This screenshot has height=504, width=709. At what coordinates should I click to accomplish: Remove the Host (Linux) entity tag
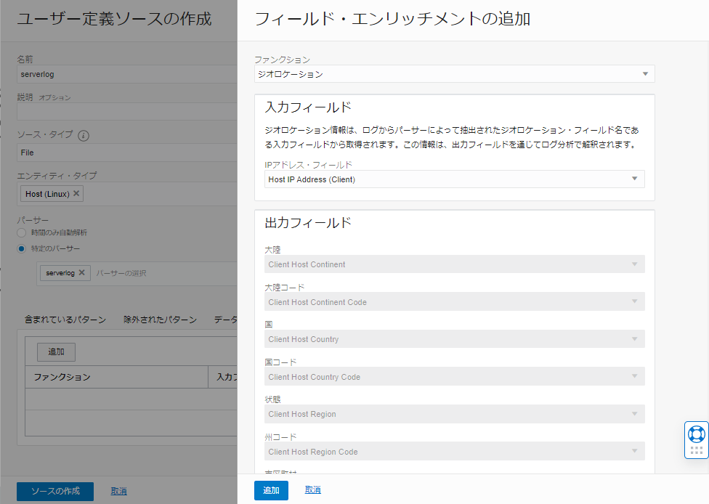click(77, 194)
